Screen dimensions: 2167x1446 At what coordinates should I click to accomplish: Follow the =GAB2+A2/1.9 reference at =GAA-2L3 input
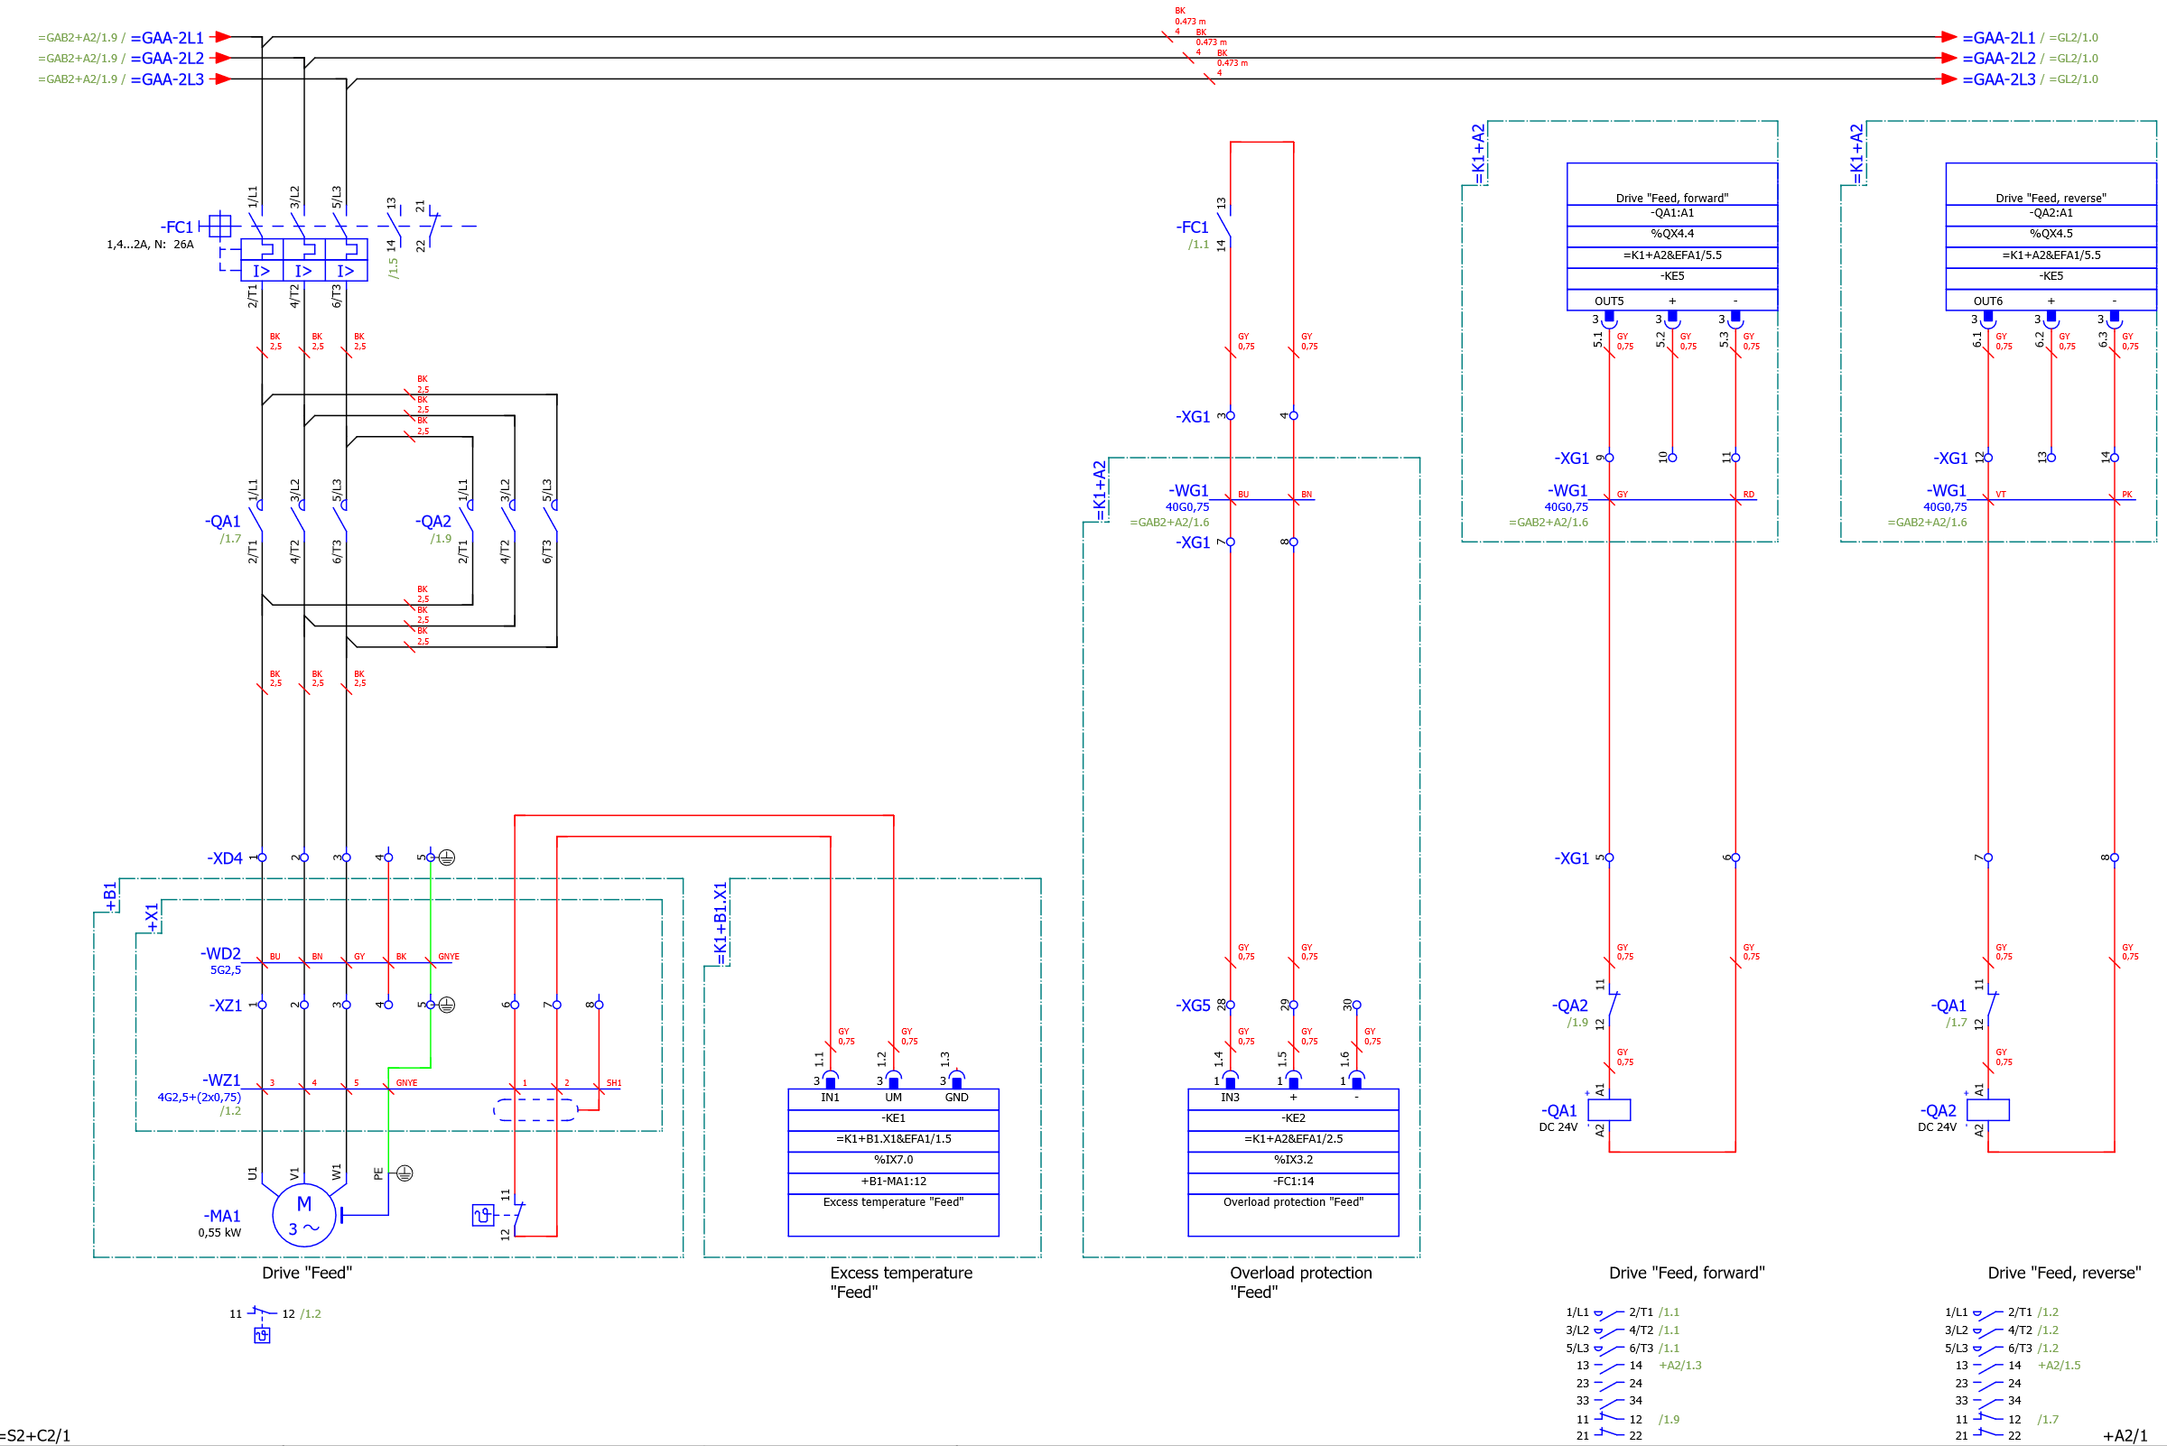78,79
